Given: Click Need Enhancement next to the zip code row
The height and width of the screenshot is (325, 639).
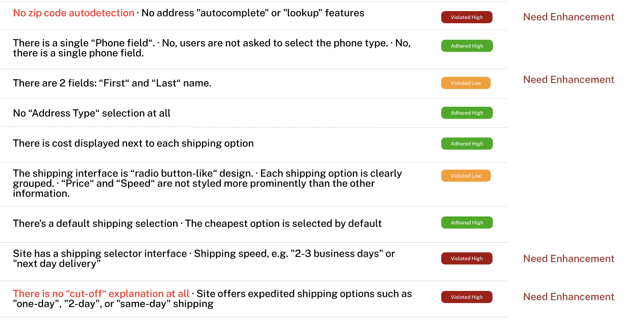Looking at the screenshot, I should pyautogui.click(x=568, y=17).
